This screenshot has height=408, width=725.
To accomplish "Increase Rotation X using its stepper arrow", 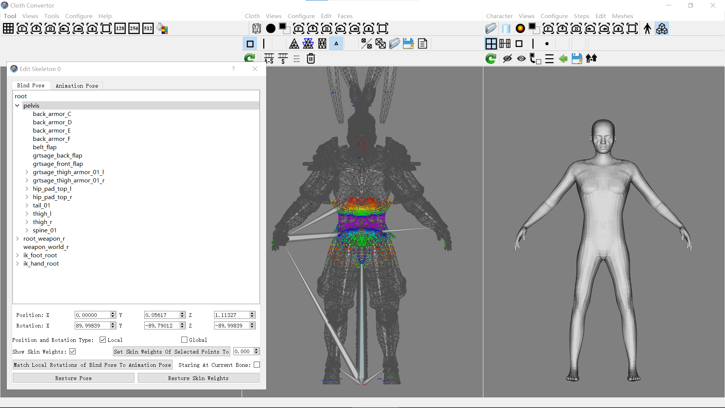I will pyautogui.click(x=113, y=323).
